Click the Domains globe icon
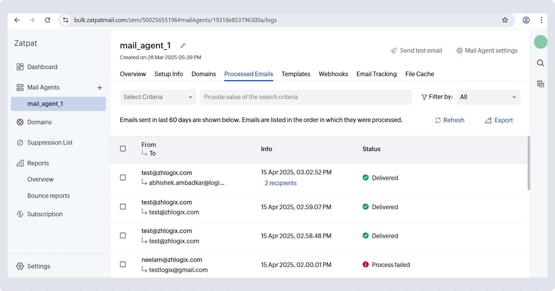Screen dimensions: 555x291 (x=20, y=122)
